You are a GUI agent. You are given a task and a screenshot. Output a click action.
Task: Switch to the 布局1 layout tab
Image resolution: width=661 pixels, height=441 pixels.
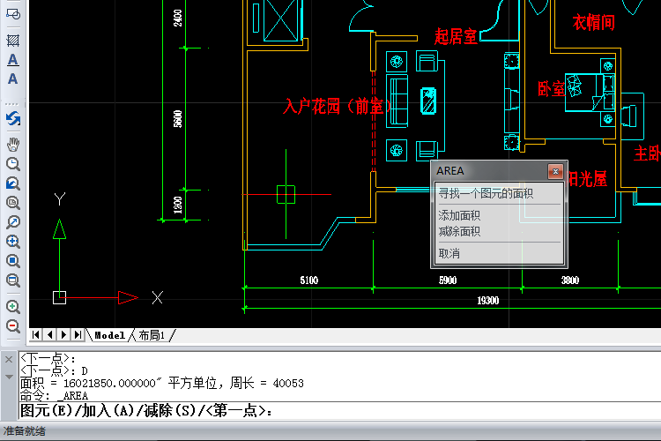(152, 335)
